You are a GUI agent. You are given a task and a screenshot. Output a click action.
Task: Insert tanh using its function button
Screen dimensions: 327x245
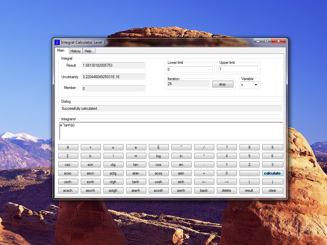(x=136, y=182)
